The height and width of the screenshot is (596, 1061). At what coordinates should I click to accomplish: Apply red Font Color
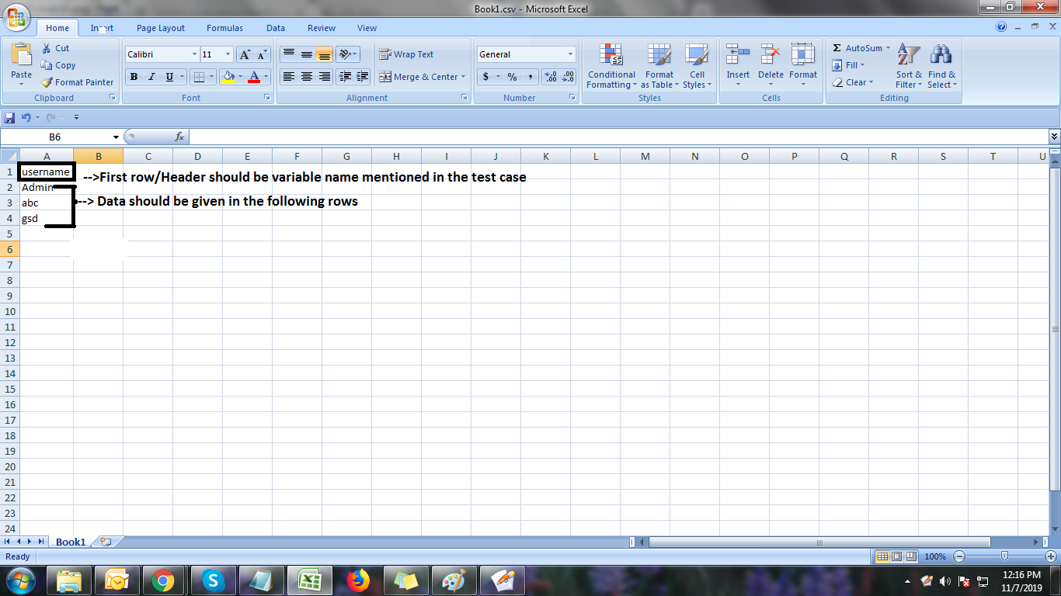(x=254, y=77)
